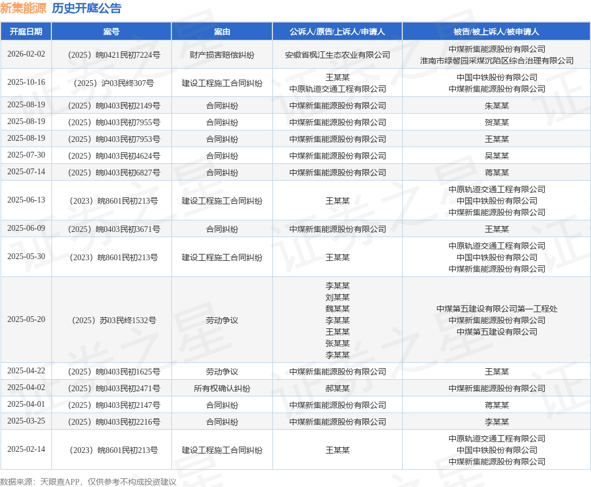
Task: Click case number 皖0403民初4624号
Action: click(114, 156)
